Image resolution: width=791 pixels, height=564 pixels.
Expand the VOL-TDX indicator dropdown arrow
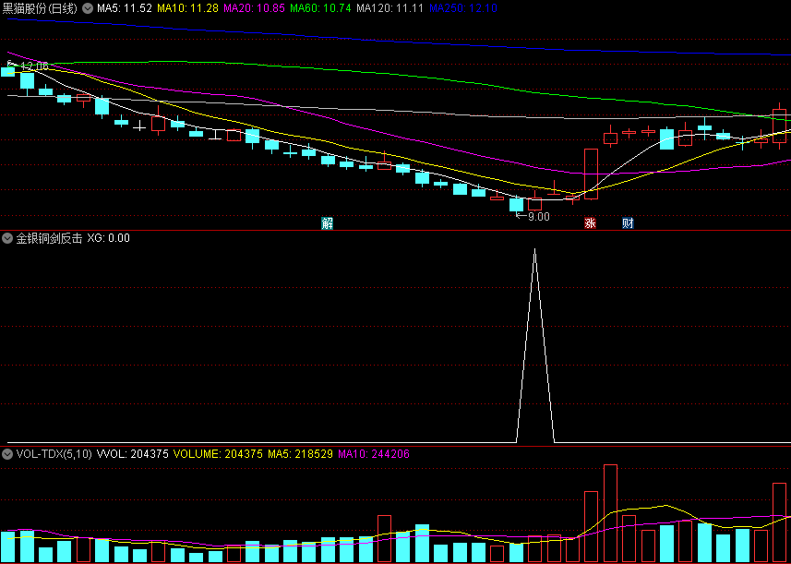(x=7, y=454)
